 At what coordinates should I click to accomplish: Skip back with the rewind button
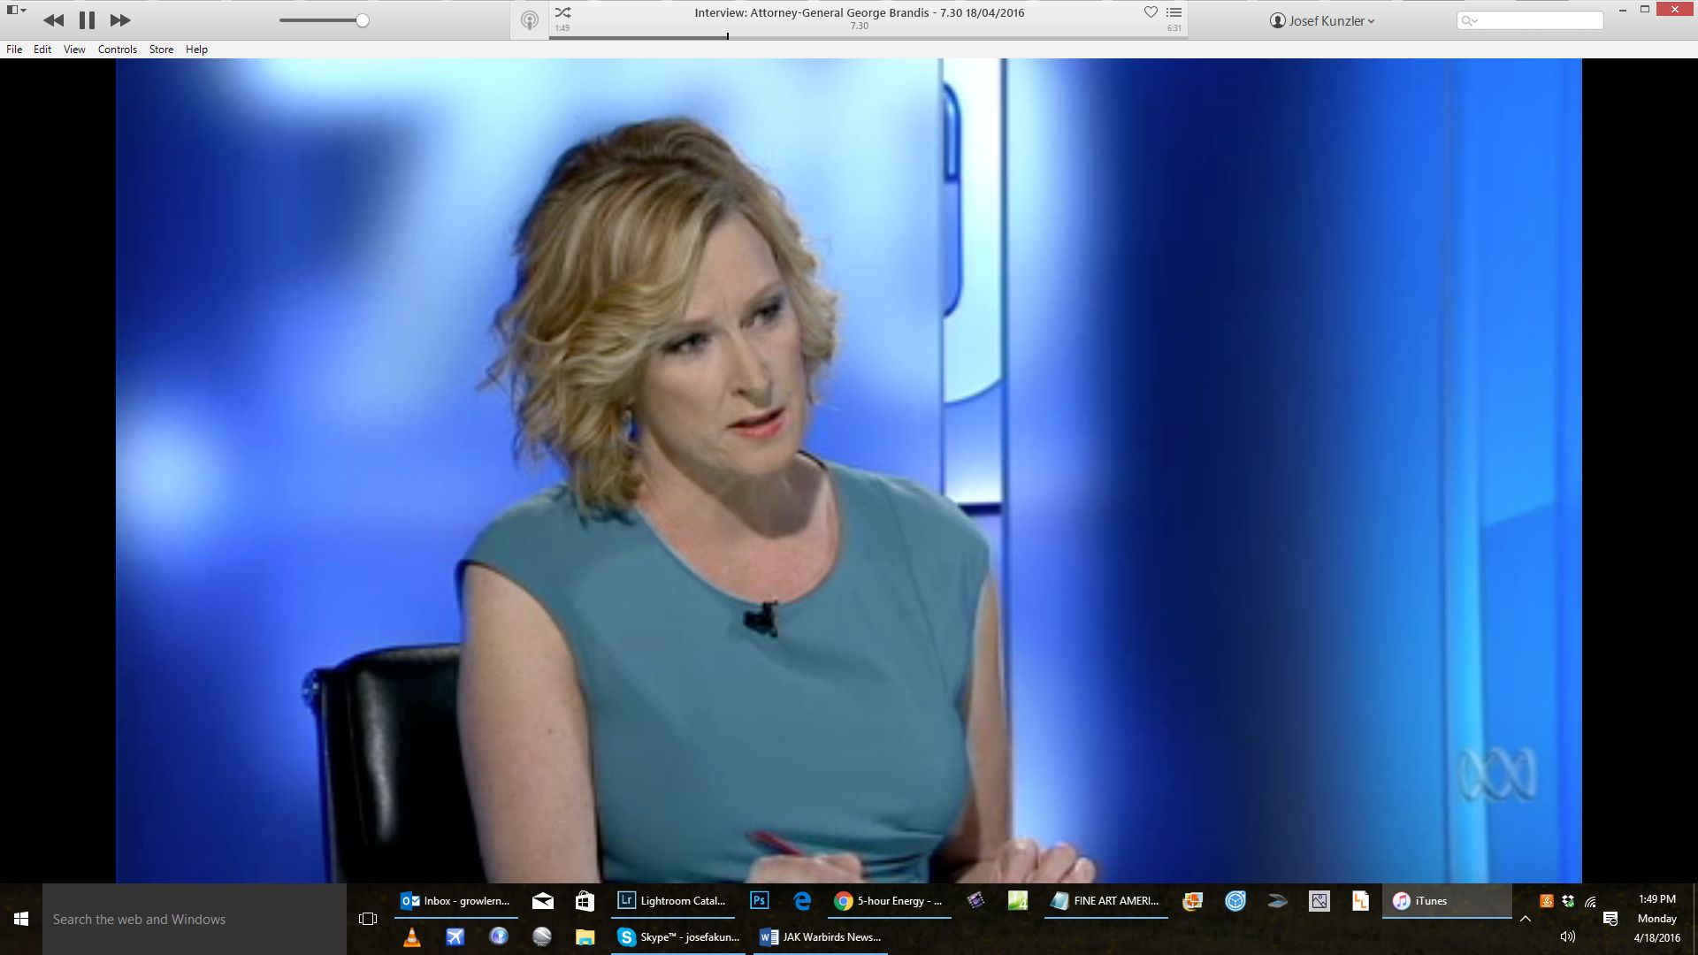[53, 20]
